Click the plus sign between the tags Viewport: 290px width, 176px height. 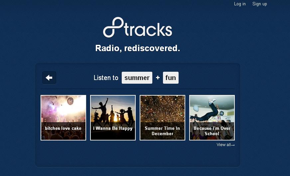[158, 78]
